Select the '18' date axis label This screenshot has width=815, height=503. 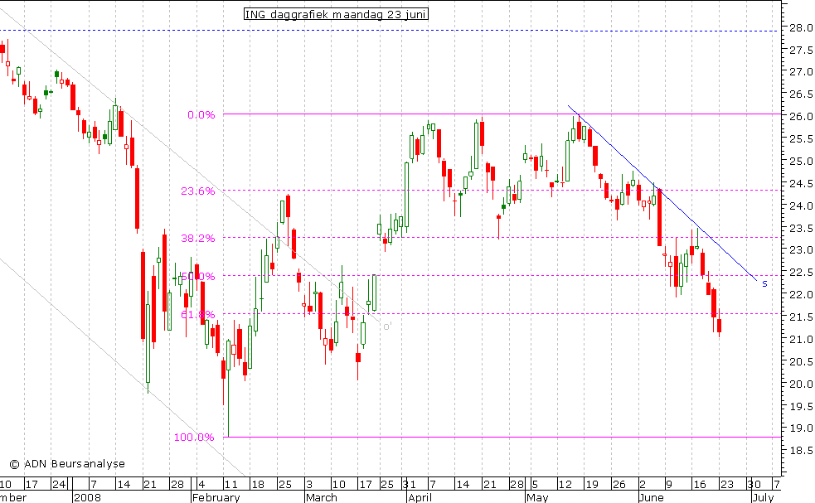(x=258, y=484)
